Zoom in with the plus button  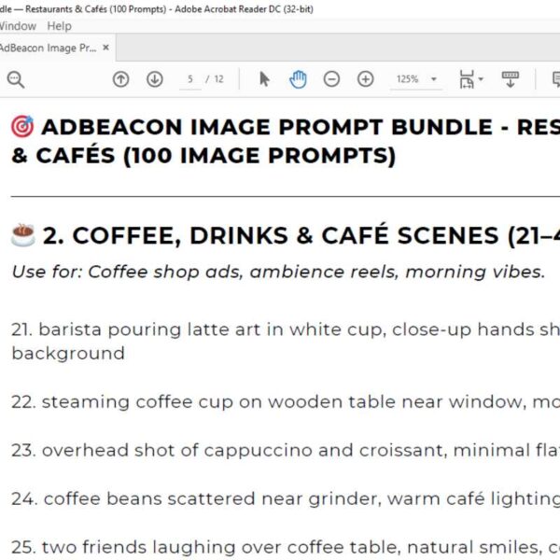(366, 80)
